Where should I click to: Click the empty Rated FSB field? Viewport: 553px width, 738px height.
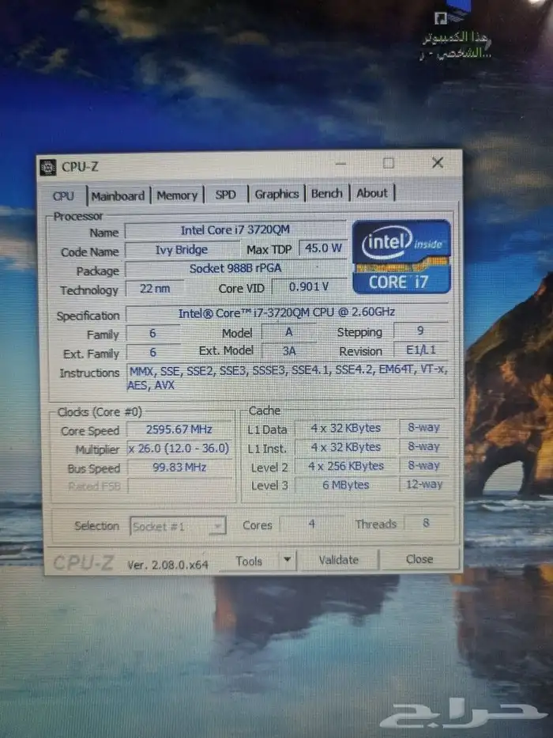coord(179,486)
